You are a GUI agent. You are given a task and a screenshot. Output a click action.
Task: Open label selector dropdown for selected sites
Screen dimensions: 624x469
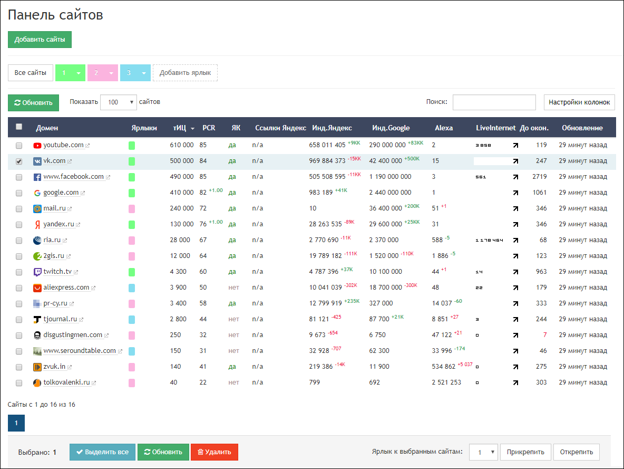[483, 452]
